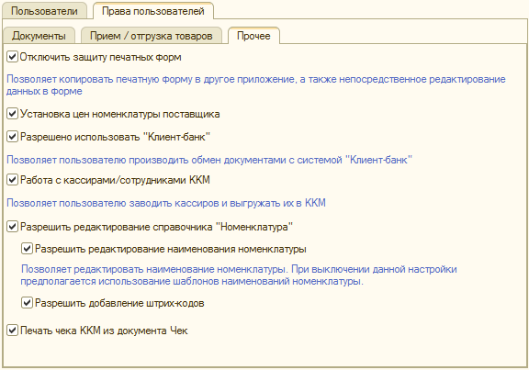Select the Права пользователей tab

pyautogui.click(x=152, y=11)
